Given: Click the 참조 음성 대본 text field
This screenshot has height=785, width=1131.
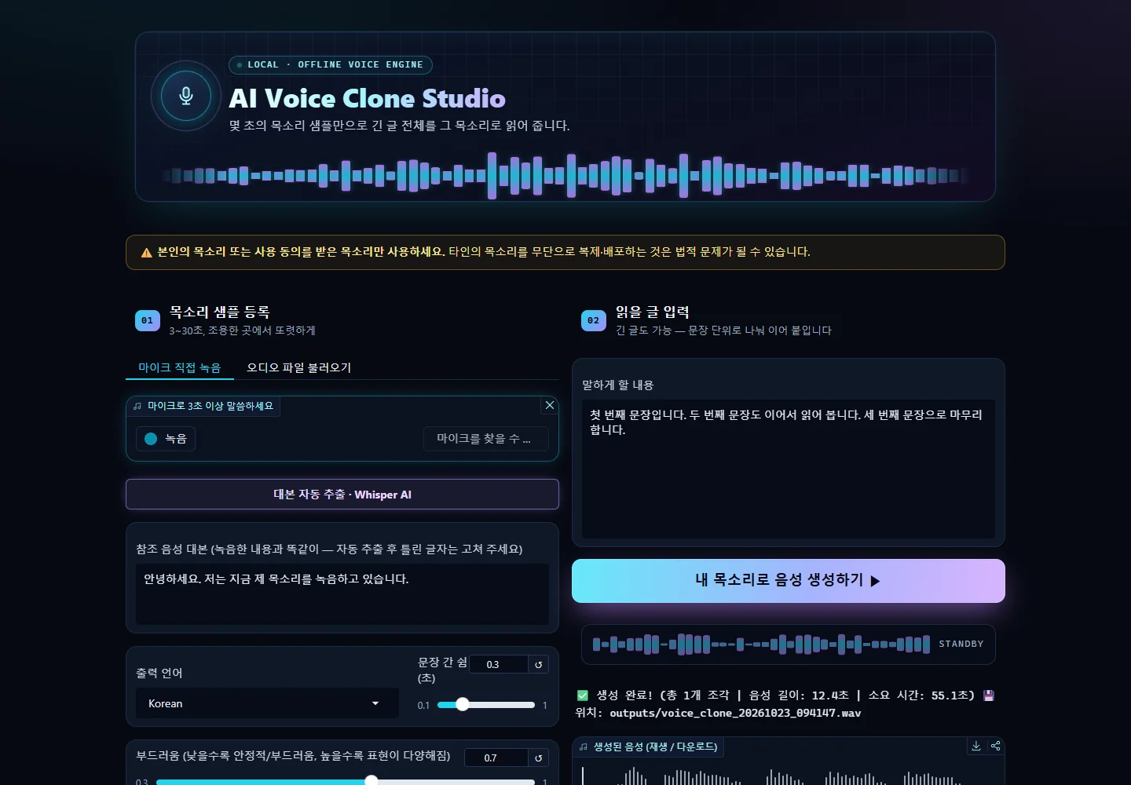Looking at the screenshot, I should (342, 594).
